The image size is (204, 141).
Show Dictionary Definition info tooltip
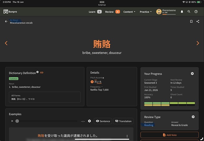click(38, 72)
